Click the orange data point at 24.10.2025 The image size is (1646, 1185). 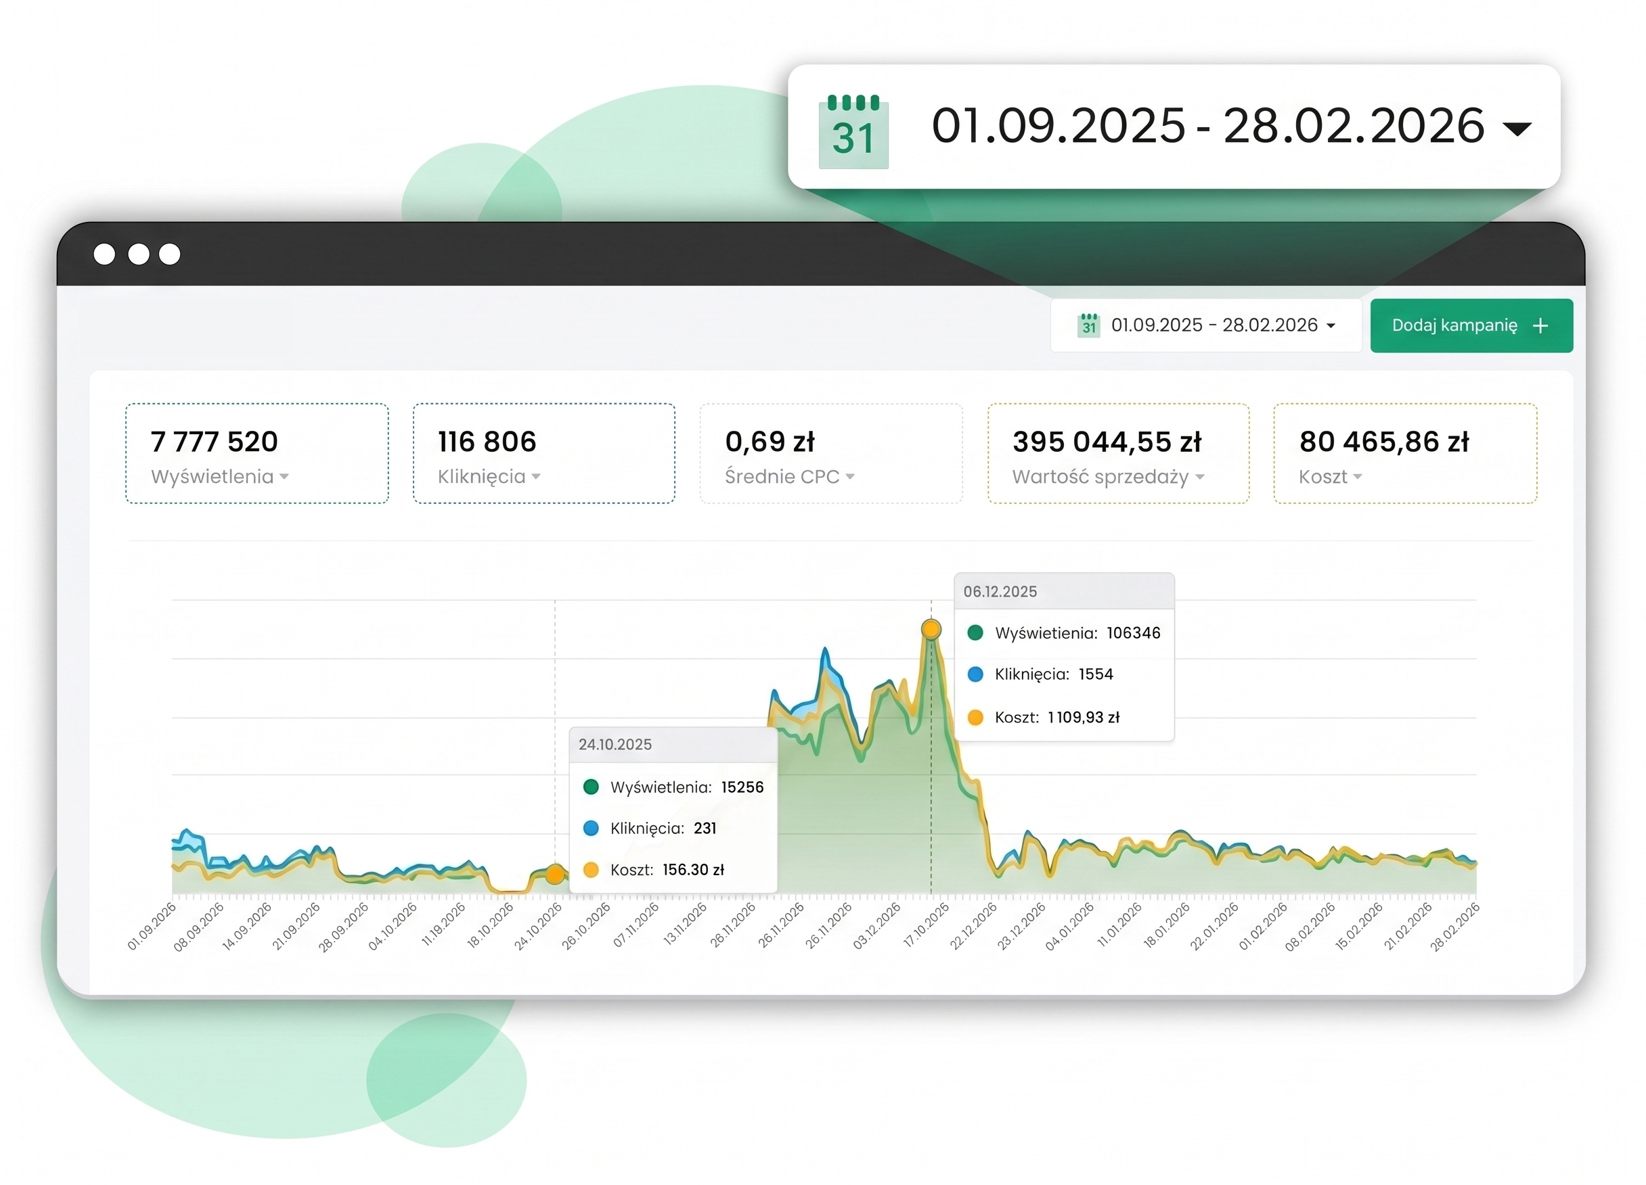[x=554, y=874]
